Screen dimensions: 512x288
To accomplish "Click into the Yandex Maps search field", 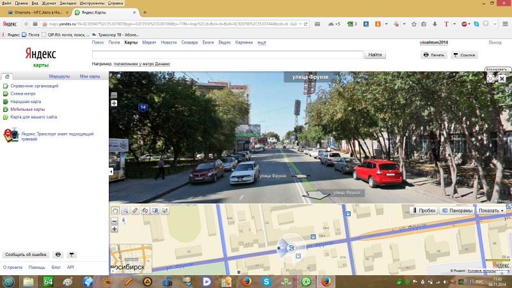I will (x=228, y=54).
